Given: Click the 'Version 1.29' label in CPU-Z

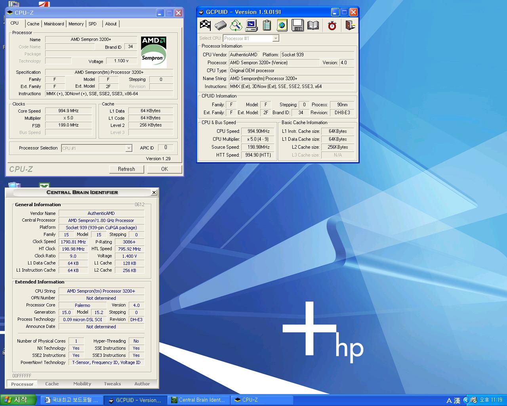Looking at the screenshot, I should click(158, 159).
